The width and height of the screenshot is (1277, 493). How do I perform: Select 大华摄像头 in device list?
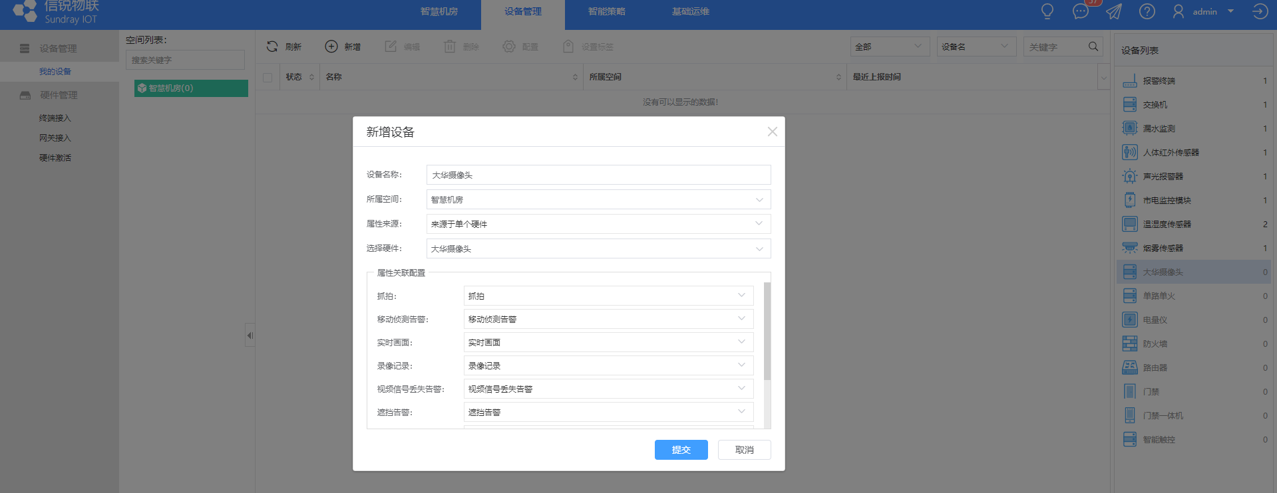(x=1194, y=272)
